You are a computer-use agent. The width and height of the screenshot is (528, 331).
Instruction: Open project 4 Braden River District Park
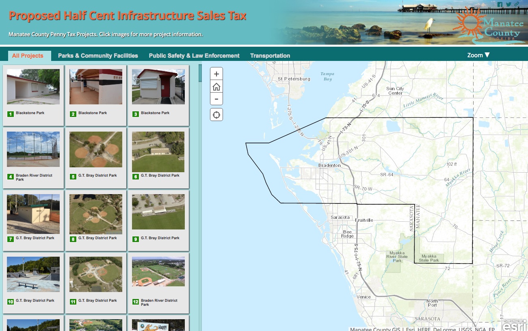(x=33, y=149)
